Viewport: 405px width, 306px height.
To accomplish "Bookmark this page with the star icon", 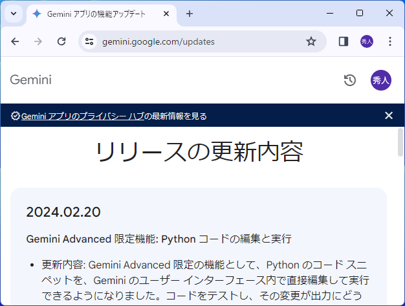I will [x=311, y=41].
